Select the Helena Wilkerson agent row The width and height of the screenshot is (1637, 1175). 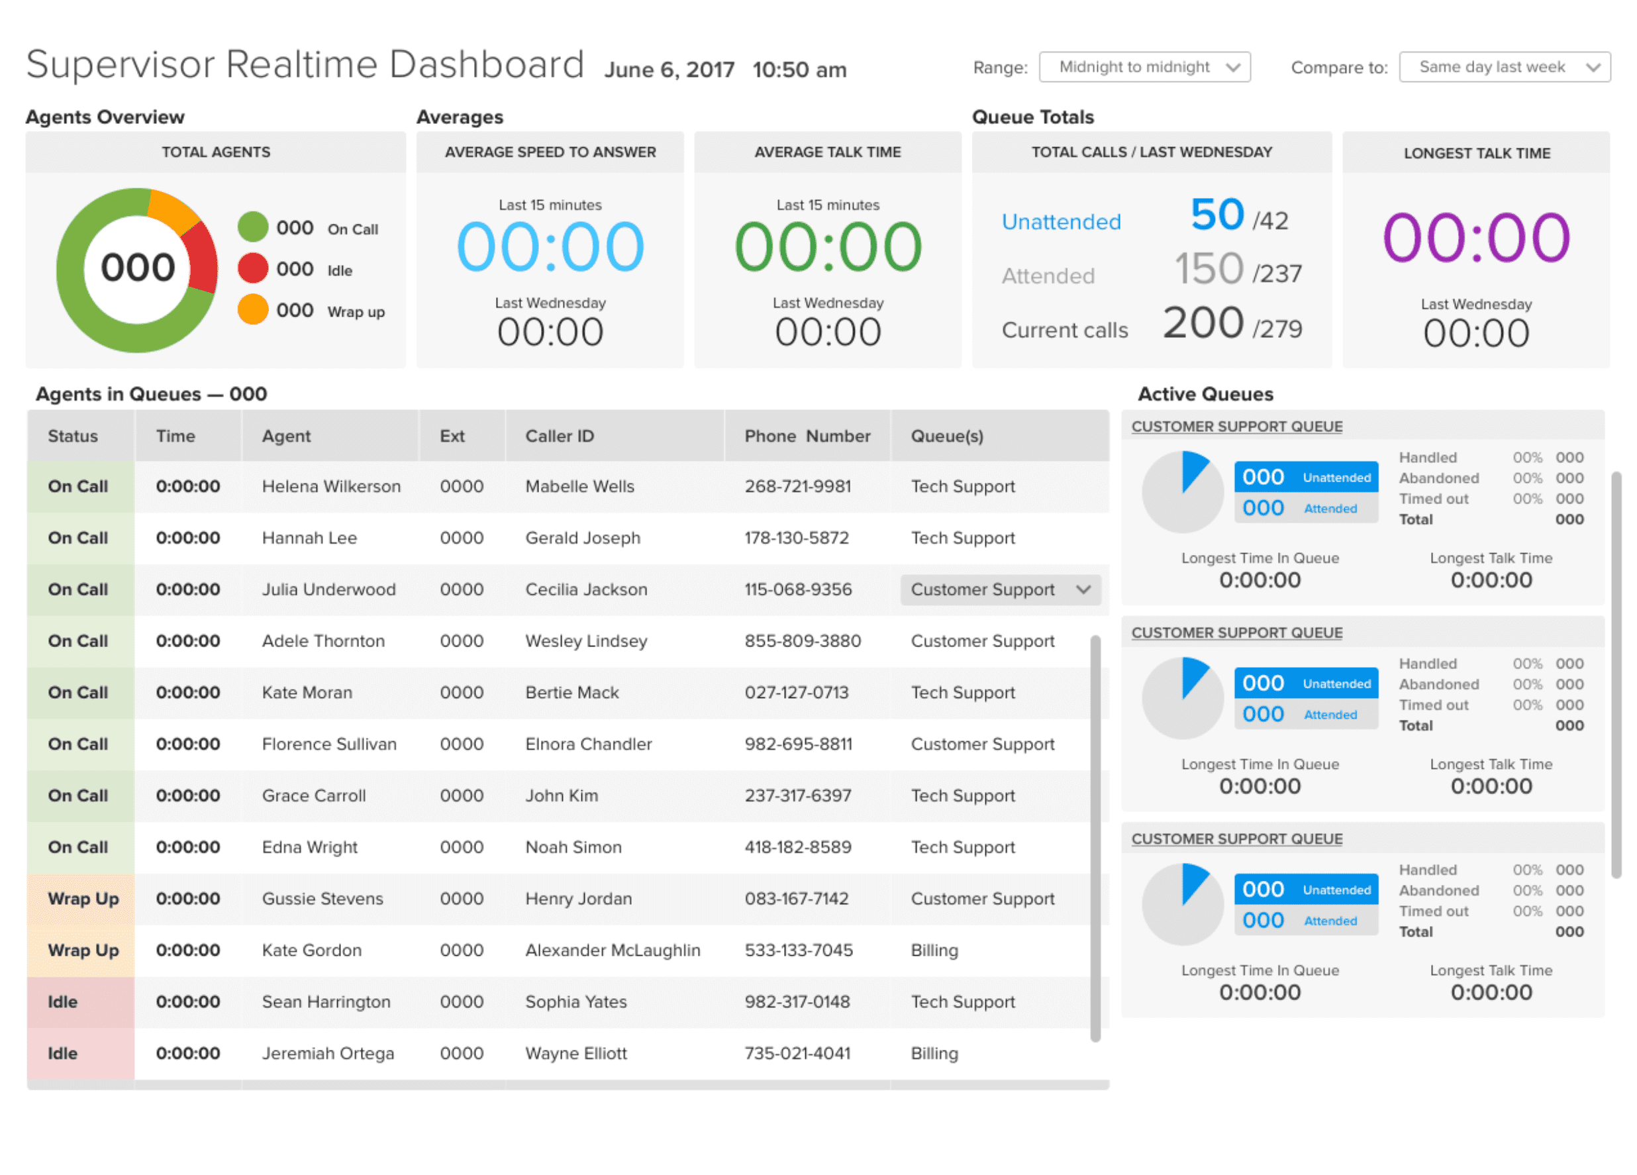tap(330, 486)
